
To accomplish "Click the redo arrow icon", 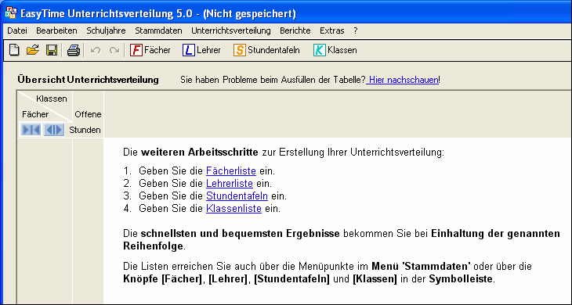I will click(114, 50).
